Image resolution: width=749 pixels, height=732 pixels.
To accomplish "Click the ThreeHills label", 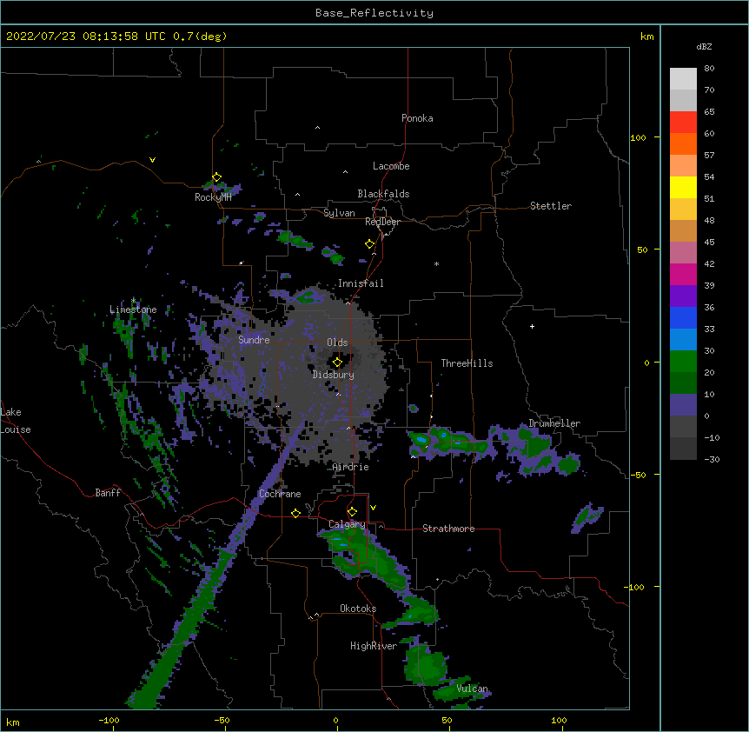I will click(x=467, y=363).
